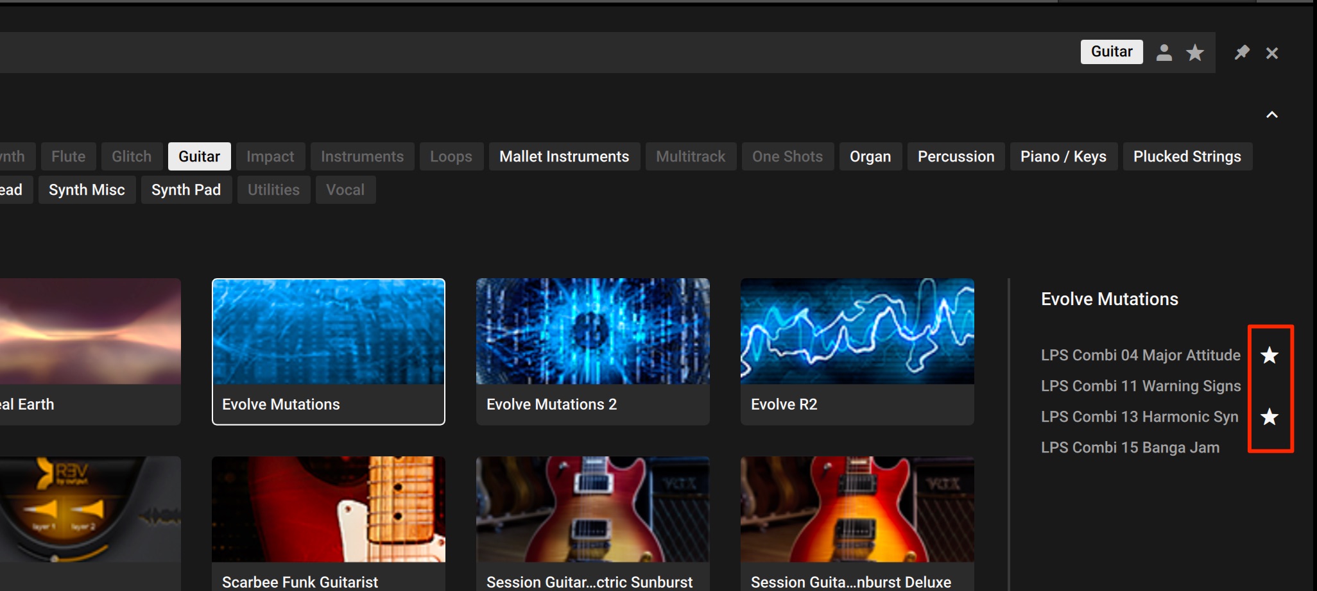1317x591 pixels.
Task: Close the browser panel with X icon
Action: 1272,53
